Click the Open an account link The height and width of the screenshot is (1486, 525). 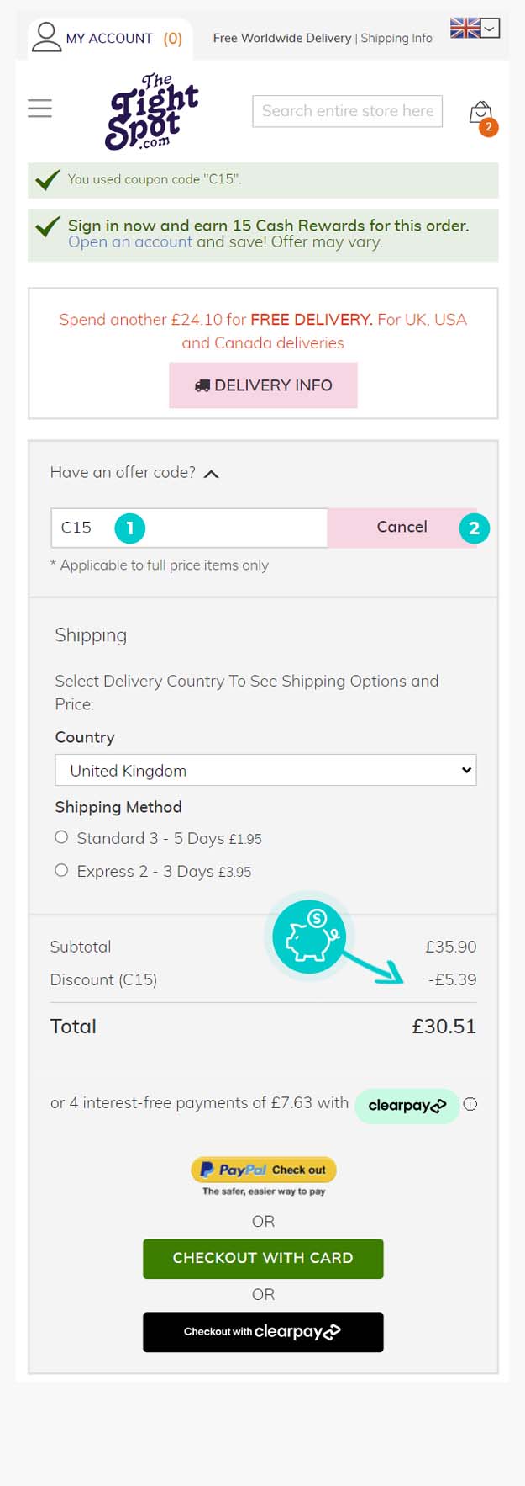coord(130,241)
